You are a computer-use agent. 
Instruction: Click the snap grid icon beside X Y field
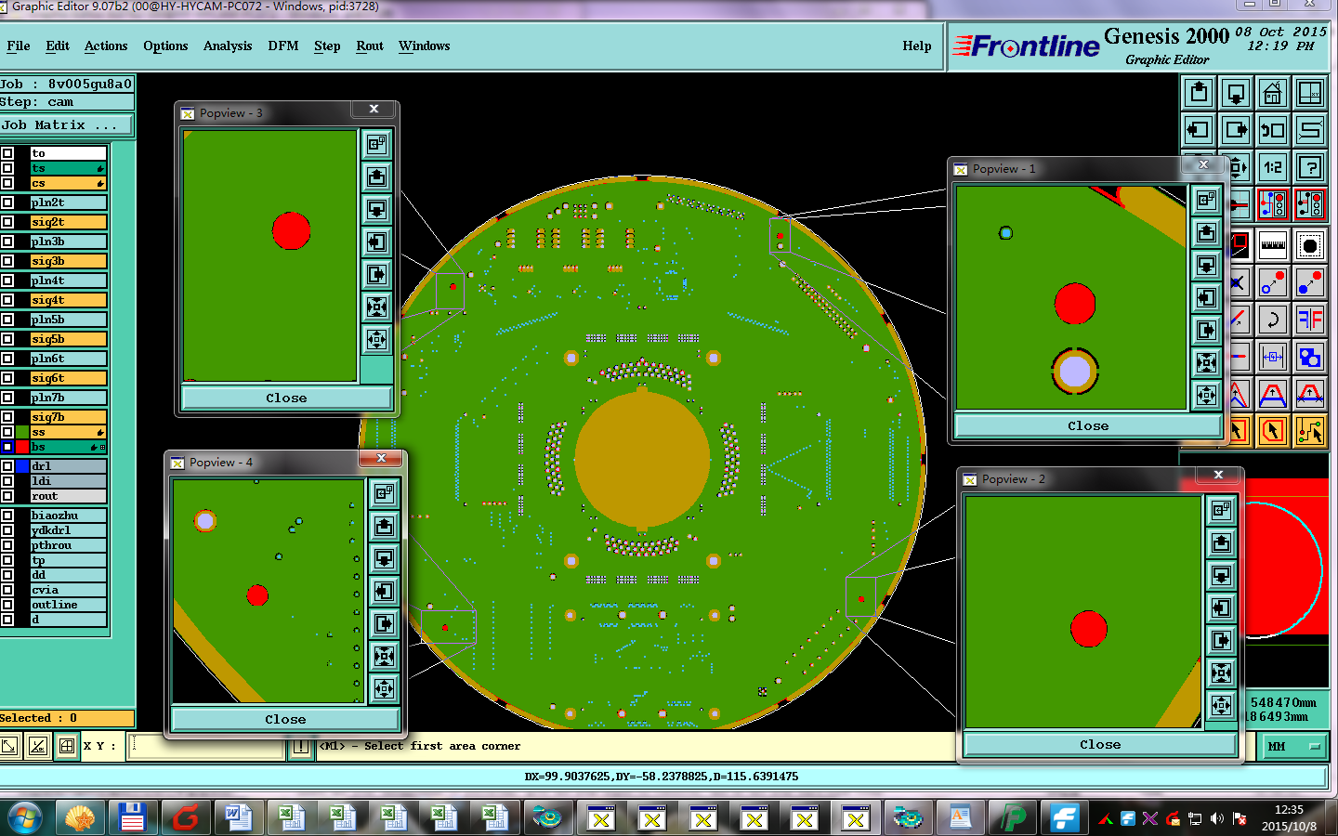[x=67, y=746]
